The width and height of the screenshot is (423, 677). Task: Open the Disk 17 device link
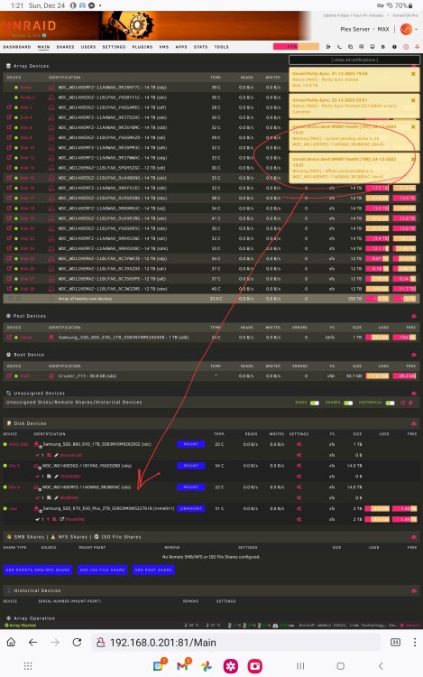point(27,199)
